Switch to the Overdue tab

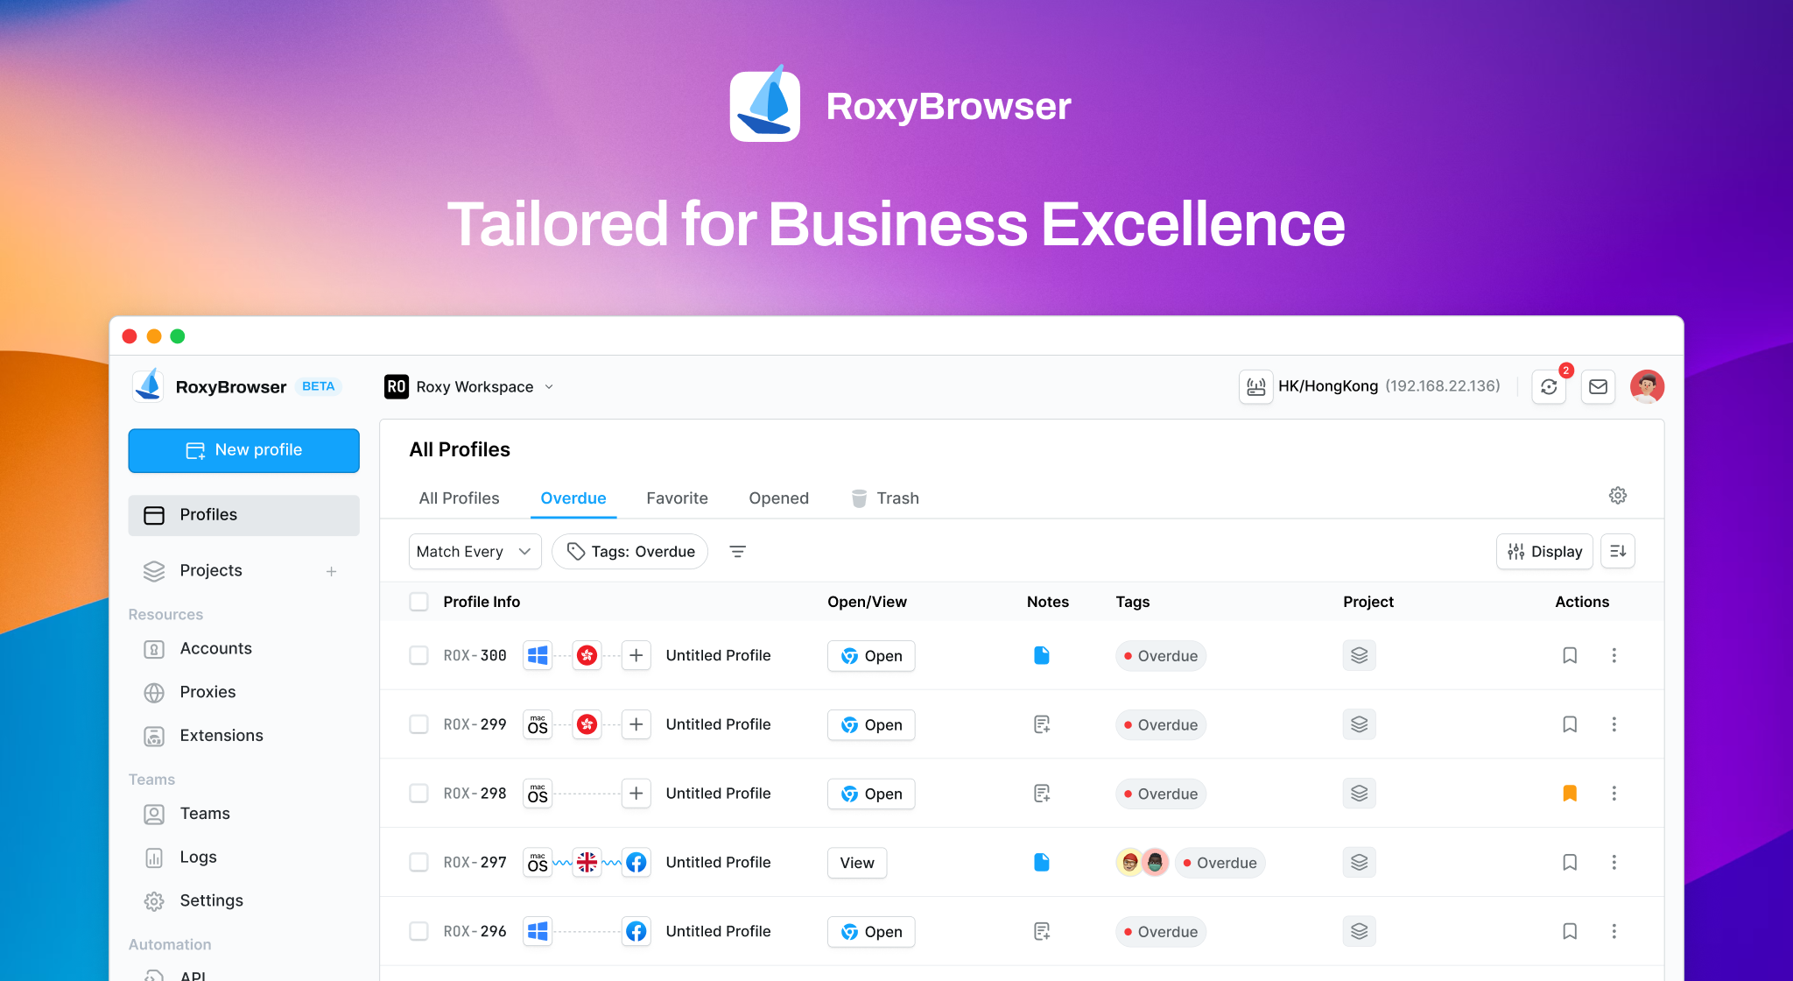[573, 498]
